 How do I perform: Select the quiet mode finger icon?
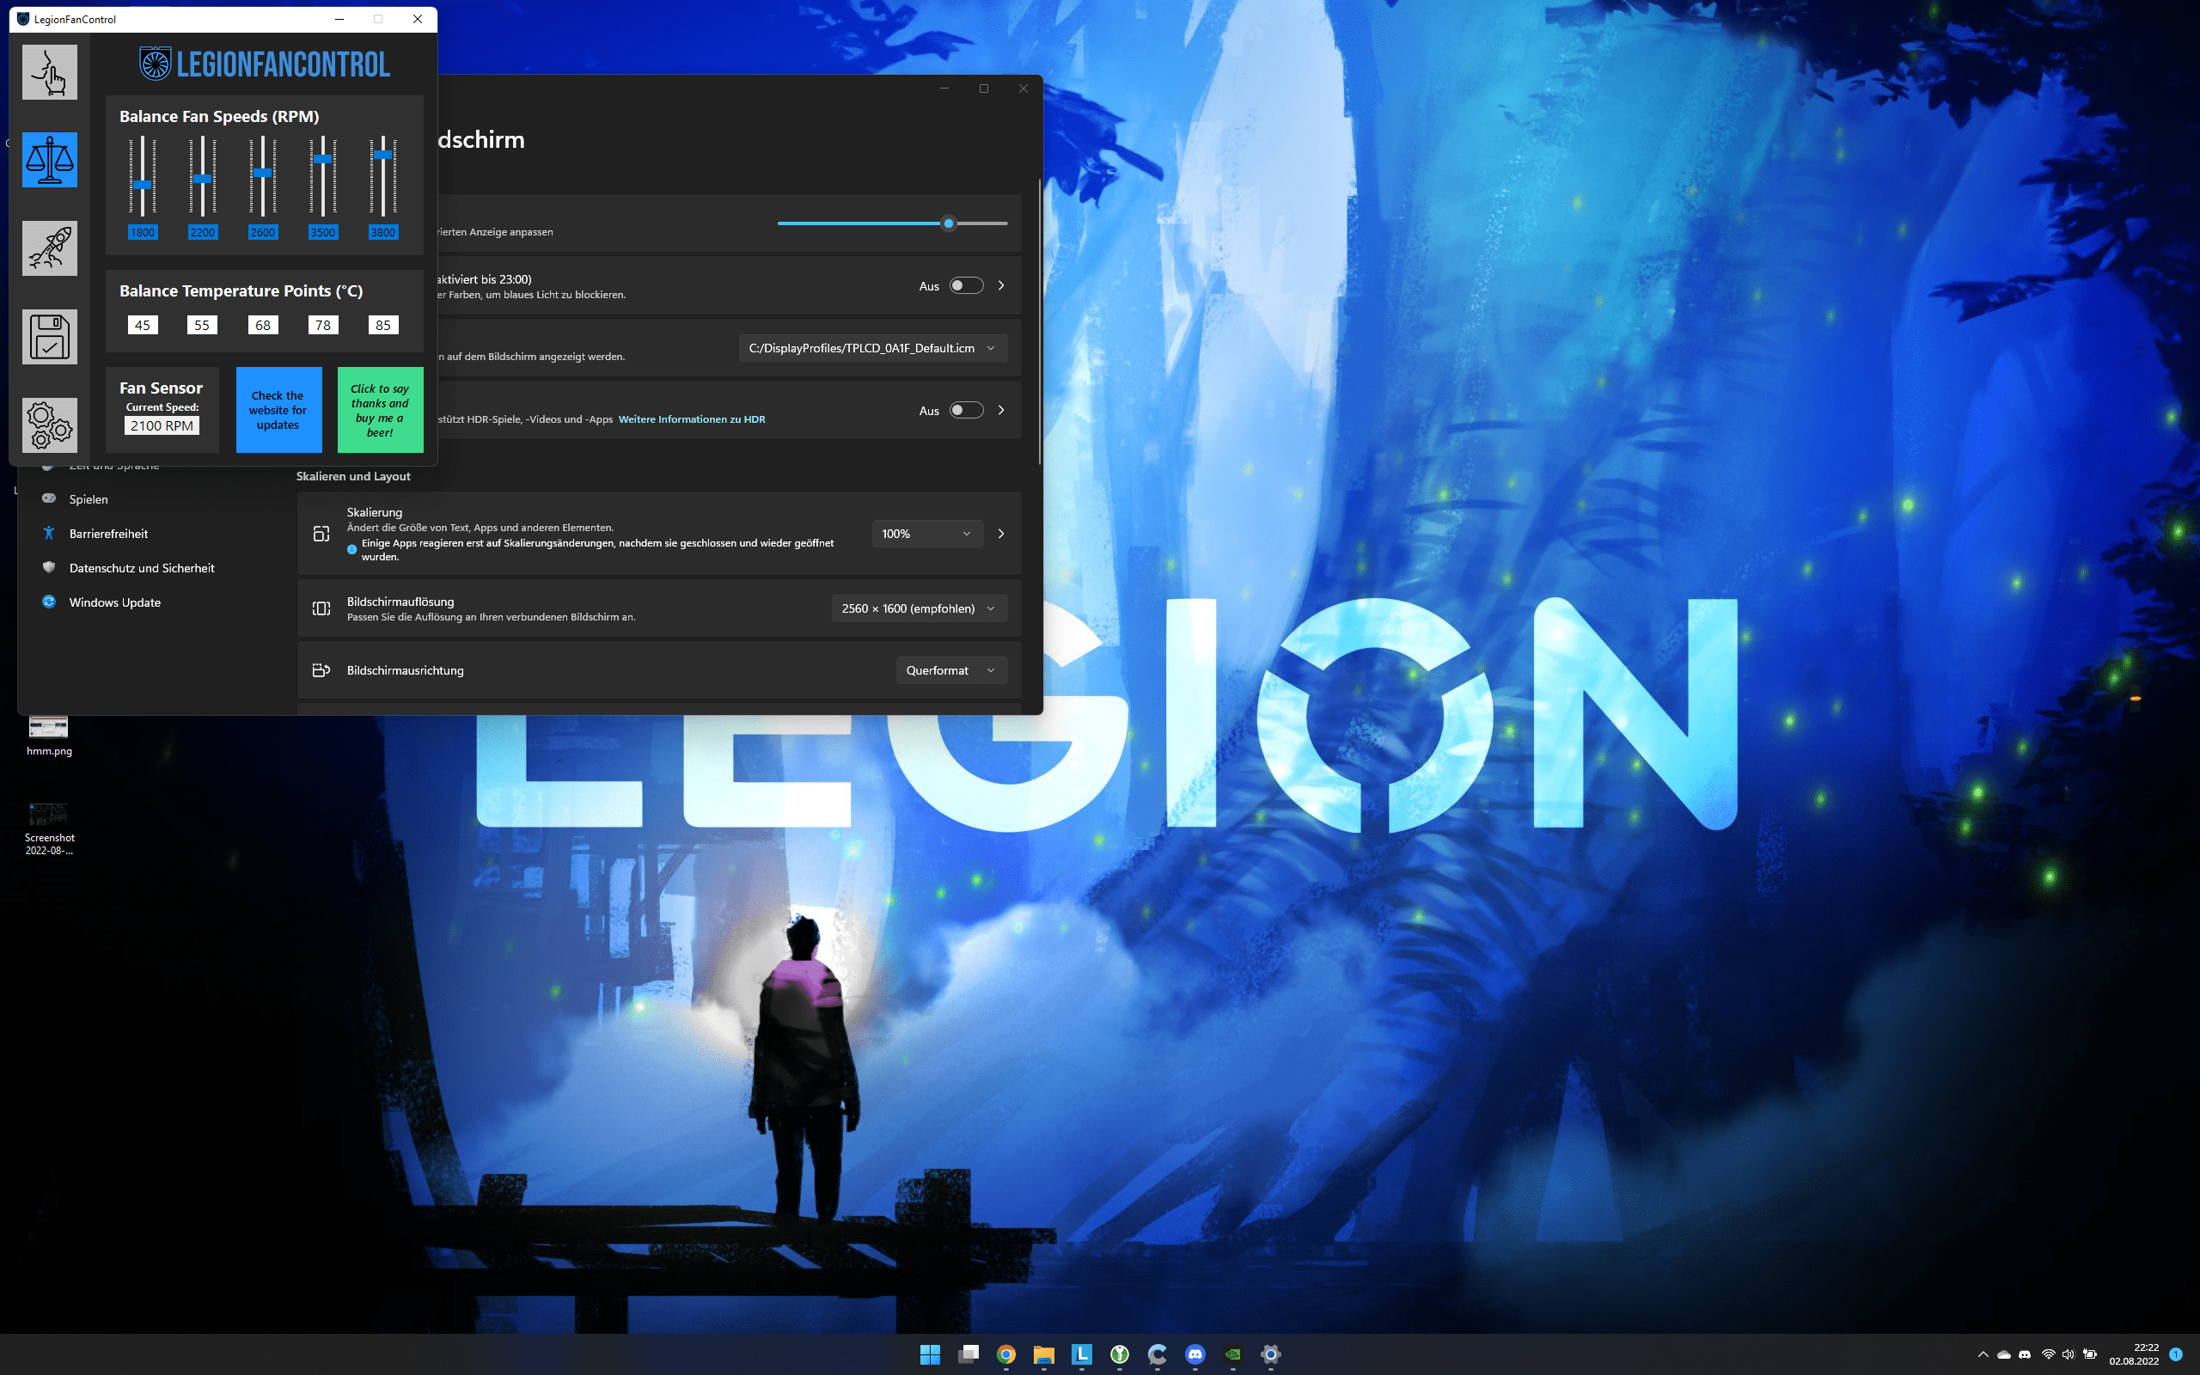pyautogui.click(x=50, y=73)
